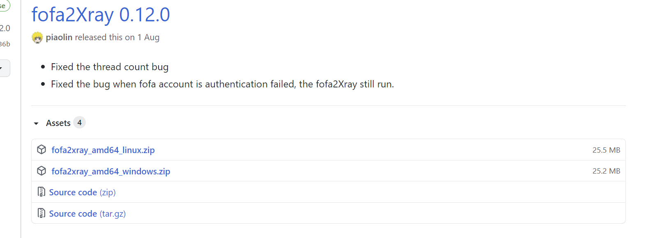
Task: Click the version tag ending in 2.0 in sidebar
Action: click(x=5, y=28)
